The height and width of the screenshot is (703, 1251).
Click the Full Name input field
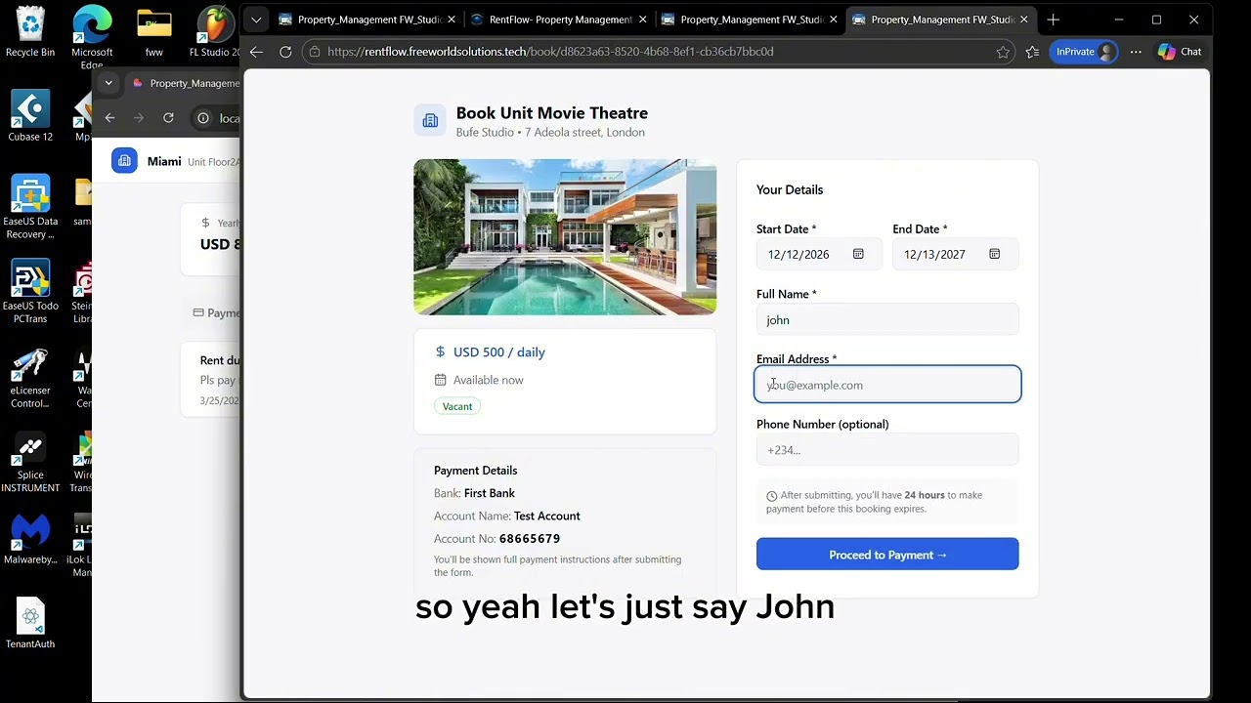coord(887,319)
